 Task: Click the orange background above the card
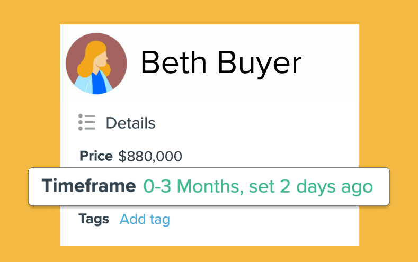212,12
